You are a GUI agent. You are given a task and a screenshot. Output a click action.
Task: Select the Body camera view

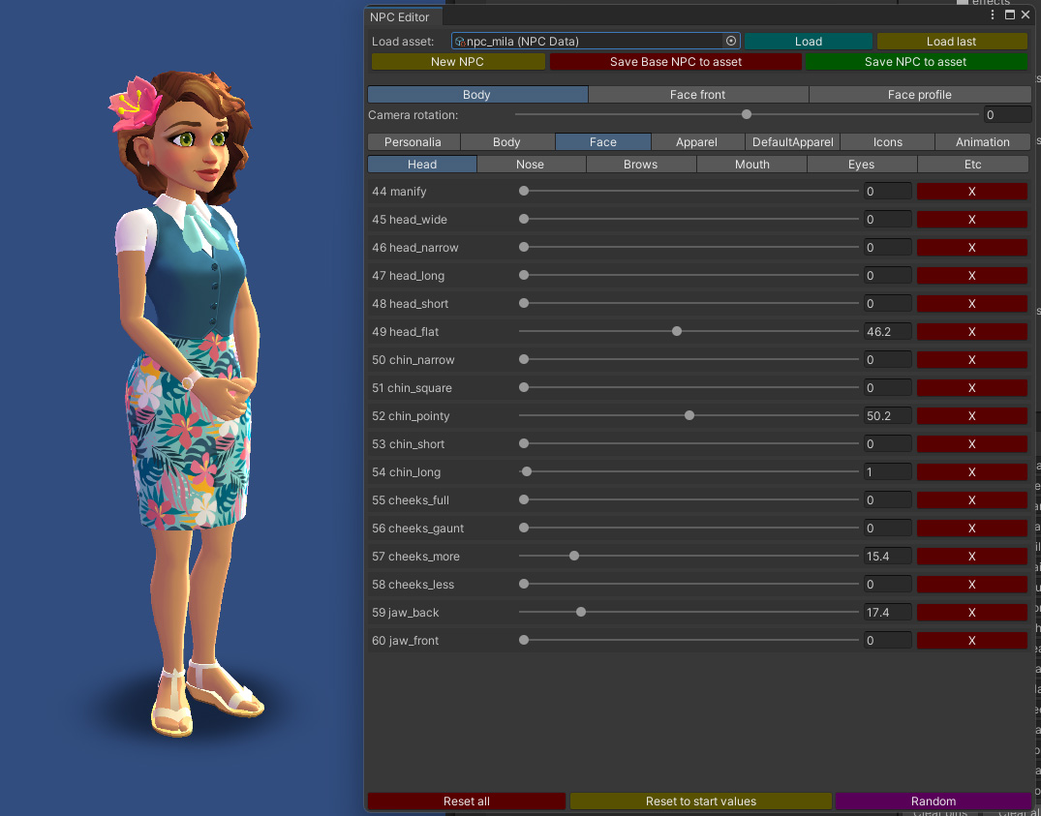click(476, 95)
